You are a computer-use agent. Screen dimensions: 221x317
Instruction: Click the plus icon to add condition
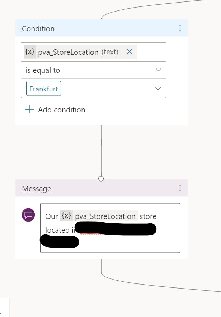(29, 110)
